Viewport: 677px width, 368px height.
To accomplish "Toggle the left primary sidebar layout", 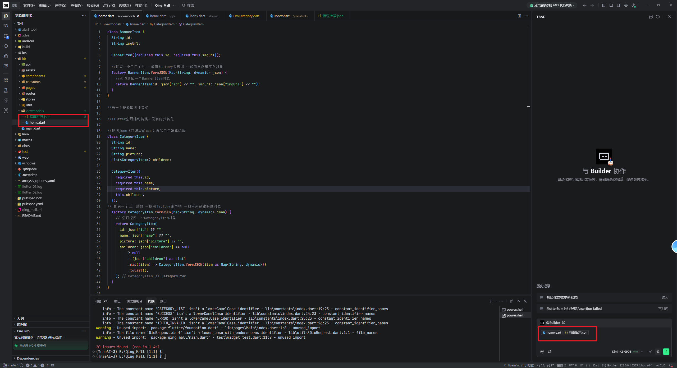I will click(604, 5).
